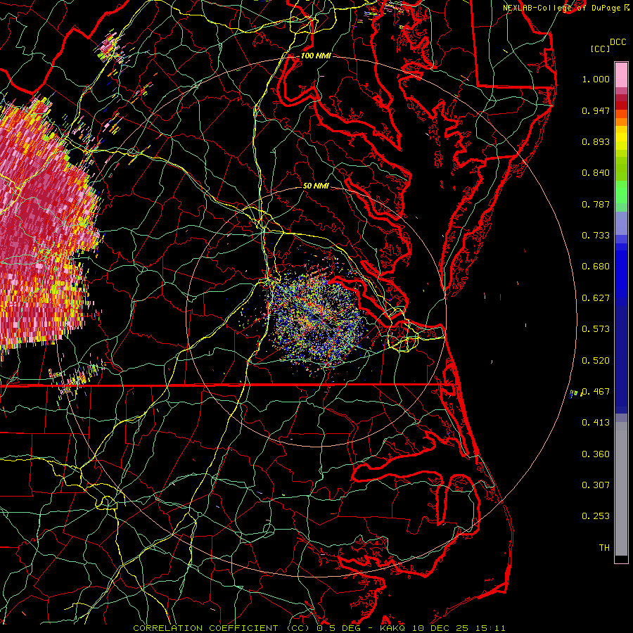Click the 0.360 color scale value

tap(596, 454)
